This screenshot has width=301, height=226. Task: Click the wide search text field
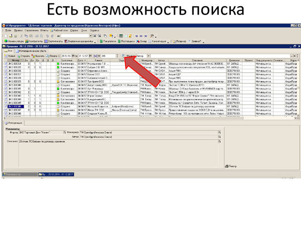pos(221,56)
